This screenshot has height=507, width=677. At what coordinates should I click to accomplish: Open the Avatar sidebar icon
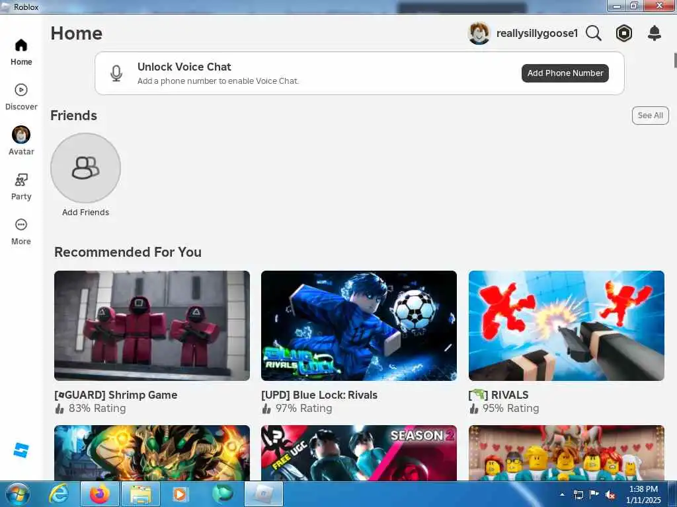21,135
